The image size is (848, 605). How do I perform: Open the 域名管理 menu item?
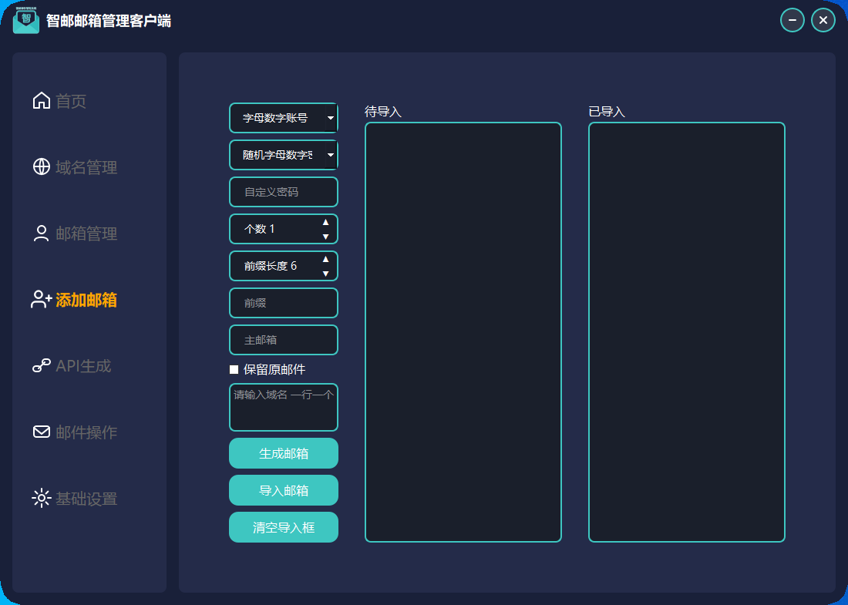point(86,167)
